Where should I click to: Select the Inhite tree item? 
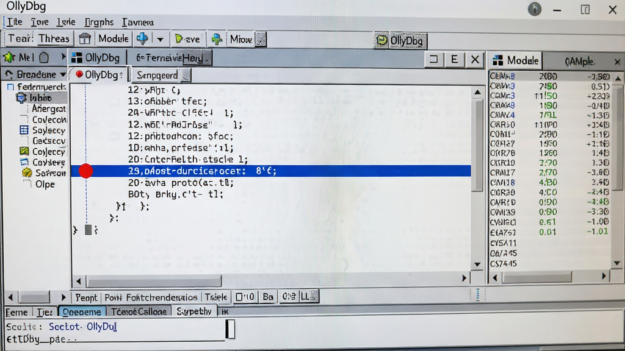coord(40,98)
